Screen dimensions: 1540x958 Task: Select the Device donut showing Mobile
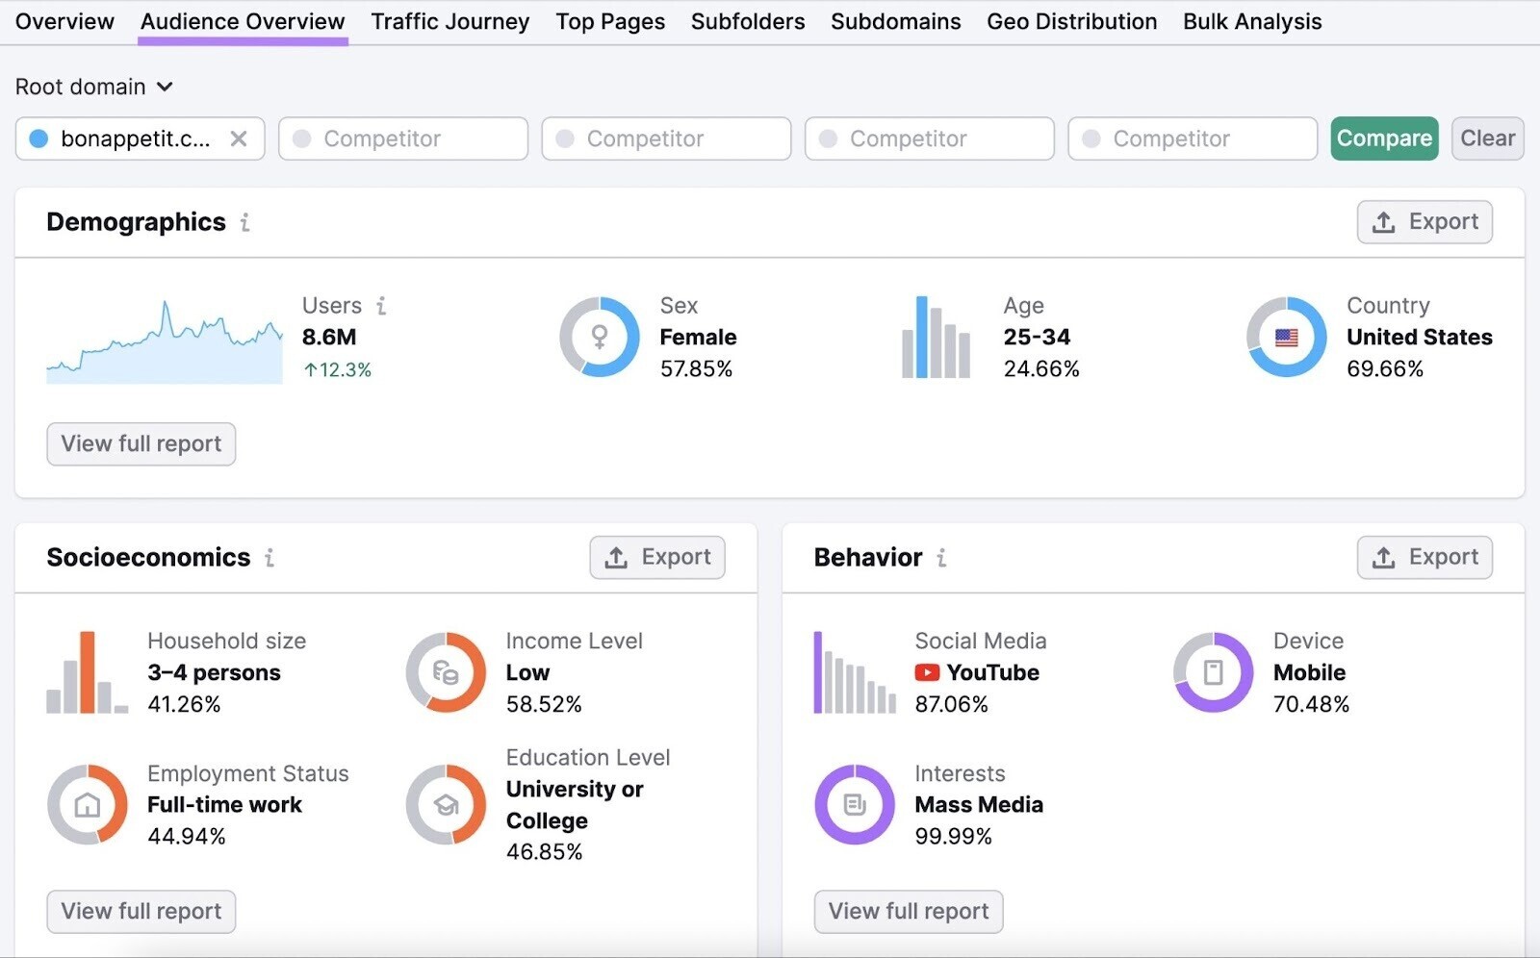pos(1212,672)
